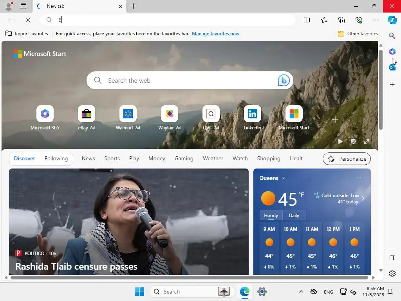
Task: Open the News feed tab
Action: [88, 158]
